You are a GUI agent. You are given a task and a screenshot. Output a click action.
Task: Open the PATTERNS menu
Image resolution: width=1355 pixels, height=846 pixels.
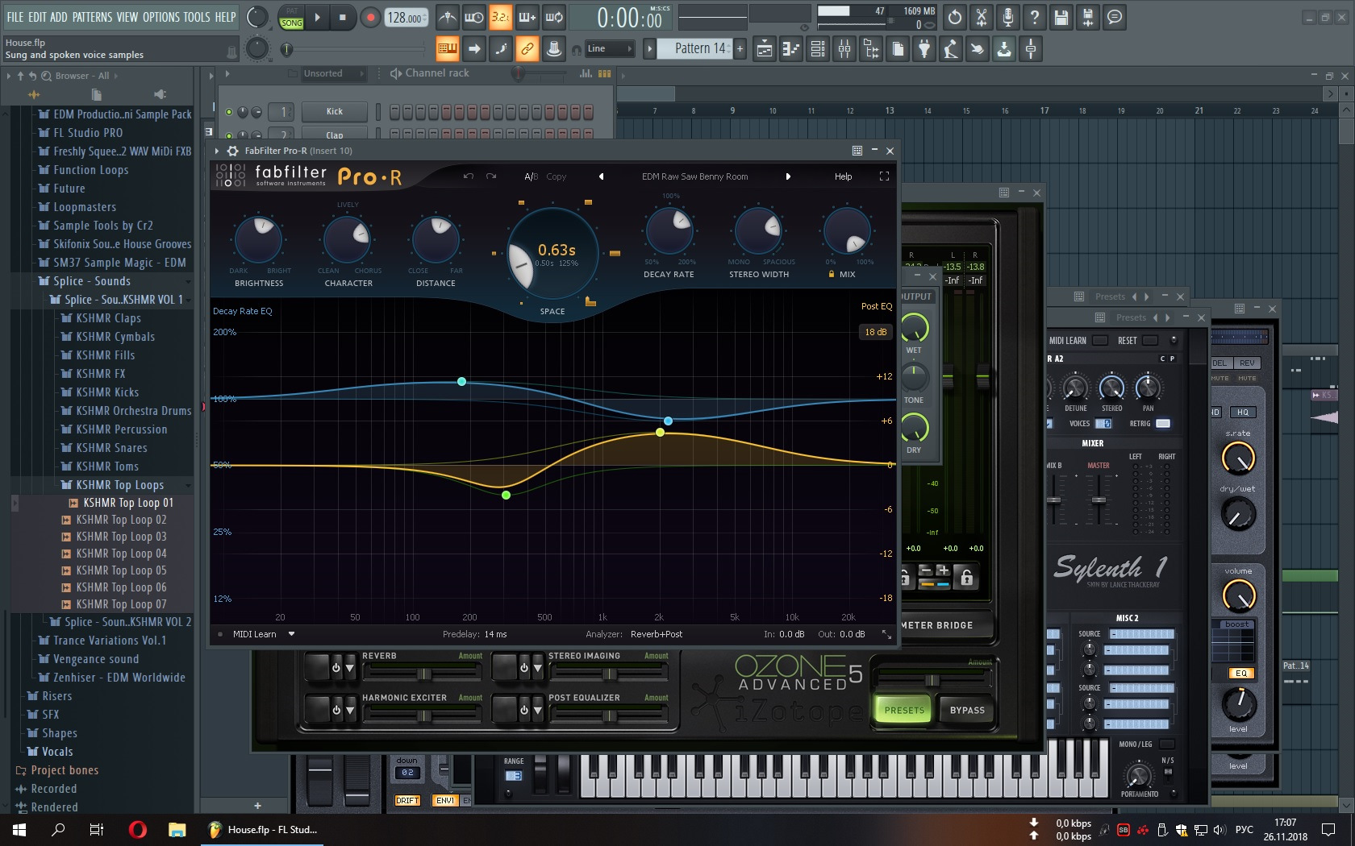pyautogui.click(x=93, y=17)
